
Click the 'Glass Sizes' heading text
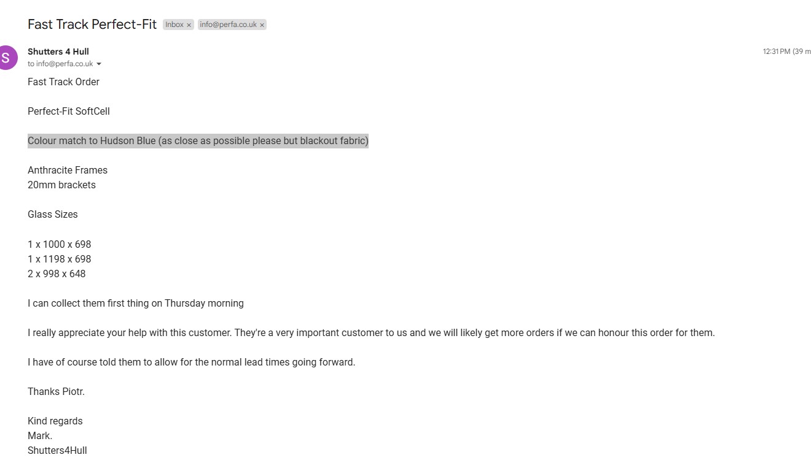tap(53, 215)
